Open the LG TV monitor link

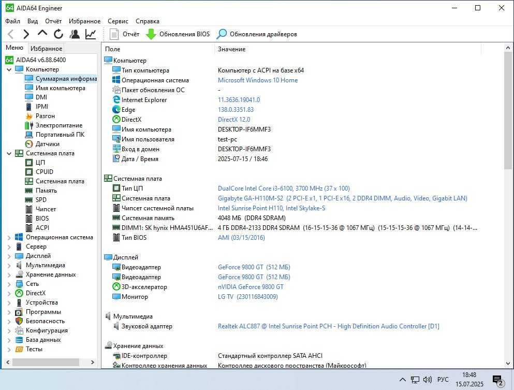coord(248,297)
